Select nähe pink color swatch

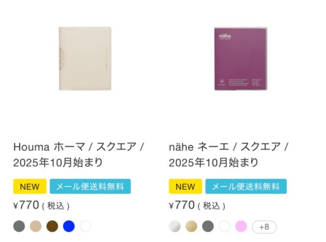pyautogui.click(x=241, y=226)
